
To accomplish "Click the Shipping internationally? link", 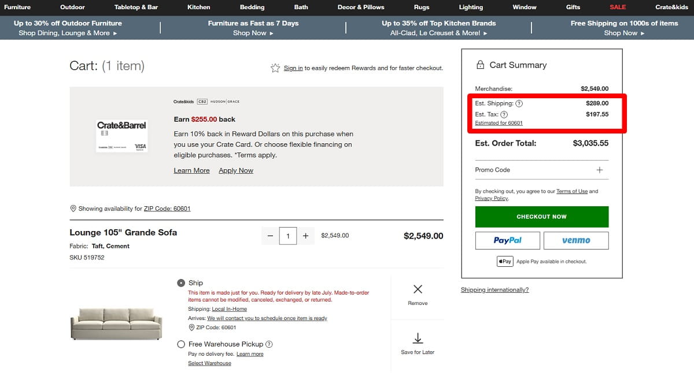I will [x=494, y=290].
